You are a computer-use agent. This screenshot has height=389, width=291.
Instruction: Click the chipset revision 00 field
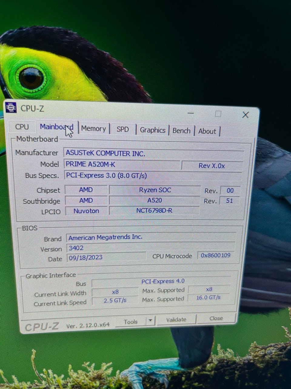tap(230, 191)
